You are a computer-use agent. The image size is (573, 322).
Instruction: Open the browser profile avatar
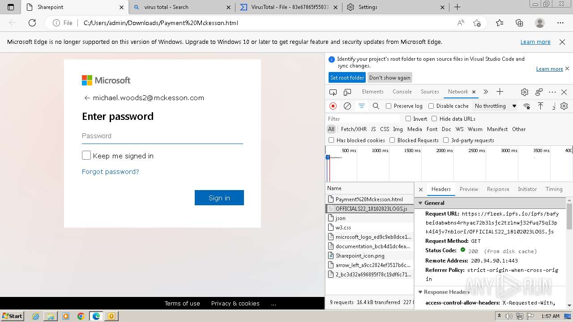click(x=540, y=23)
